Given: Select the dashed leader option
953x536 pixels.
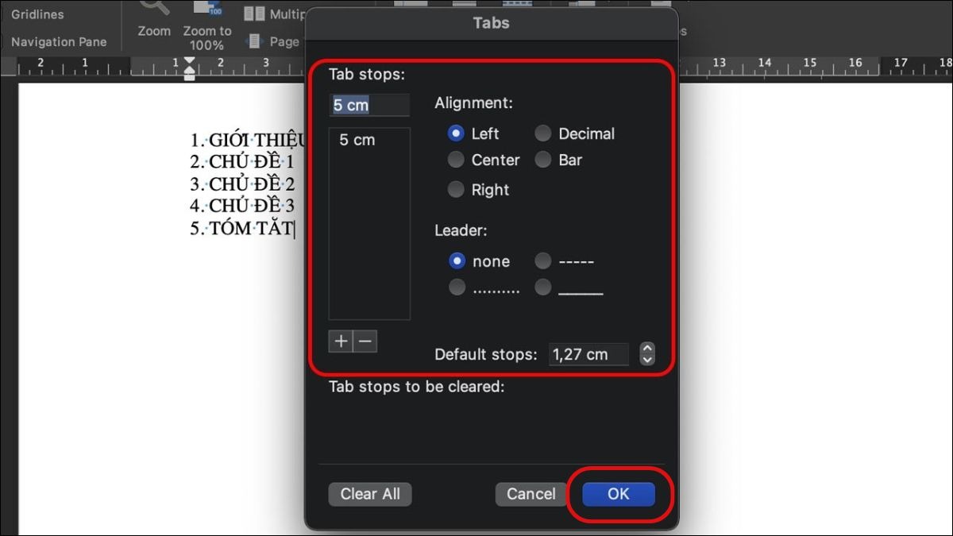Looking at the screenshot, I should pyautogui.click(x=543, y=261).
